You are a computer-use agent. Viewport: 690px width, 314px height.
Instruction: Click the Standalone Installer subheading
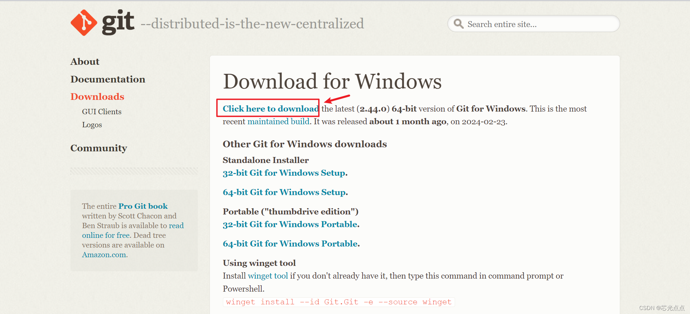(x=266, y=160)
